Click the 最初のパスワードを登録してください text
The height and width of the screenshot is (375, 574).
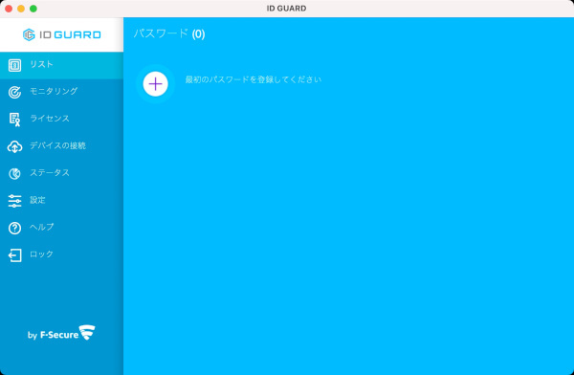(254, 79)
